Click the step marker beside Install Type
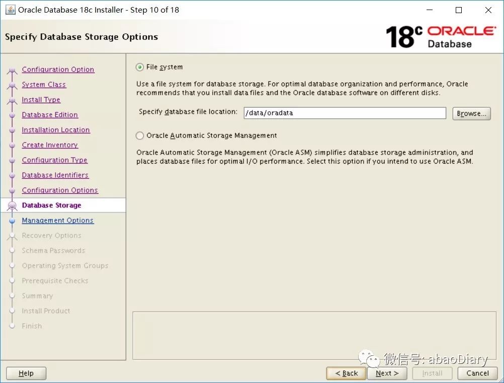The height and width of the screenshot is (383, 504). click(x=12, y=101)
